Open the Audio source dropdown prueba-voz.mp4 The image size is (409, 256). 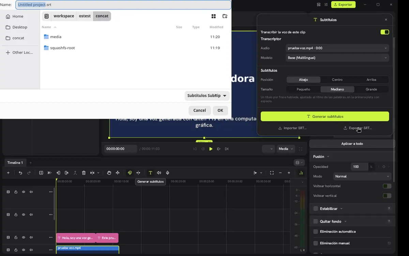click(337, 48)
